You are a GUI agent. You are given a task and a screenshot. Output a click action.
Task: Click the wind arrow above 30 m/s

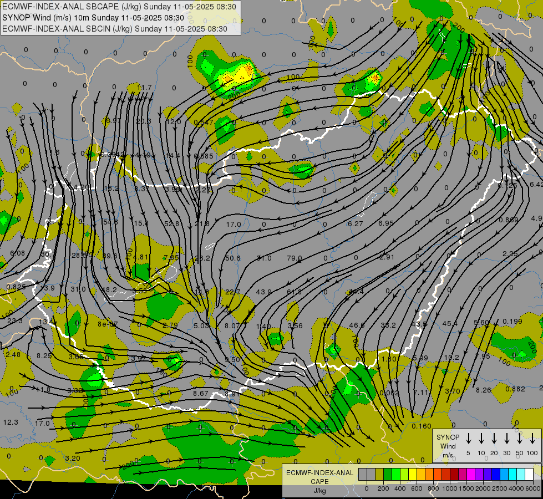507,439
